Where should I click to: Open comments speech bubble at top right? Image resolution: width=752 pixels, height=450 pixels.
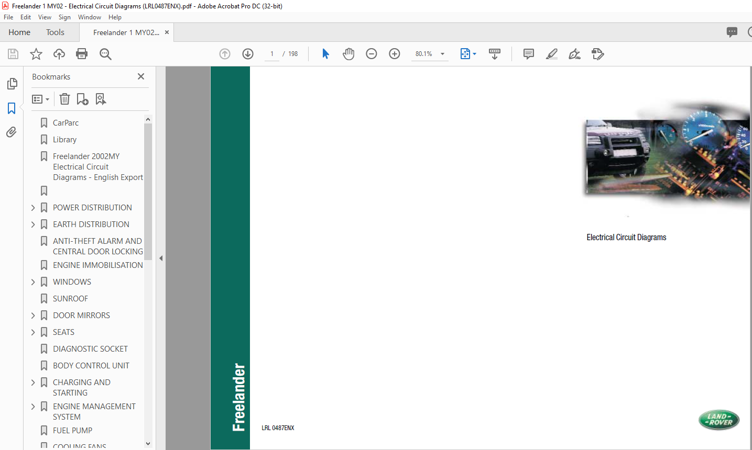732,32
